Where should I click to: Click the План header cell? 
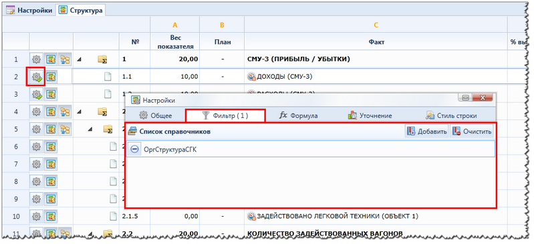[x=222, y=42]
